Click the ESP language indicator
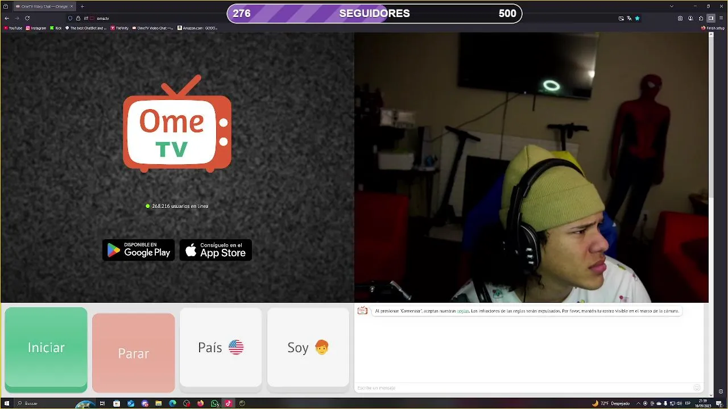Screen dimensions: 728x409 pos(687,403)
